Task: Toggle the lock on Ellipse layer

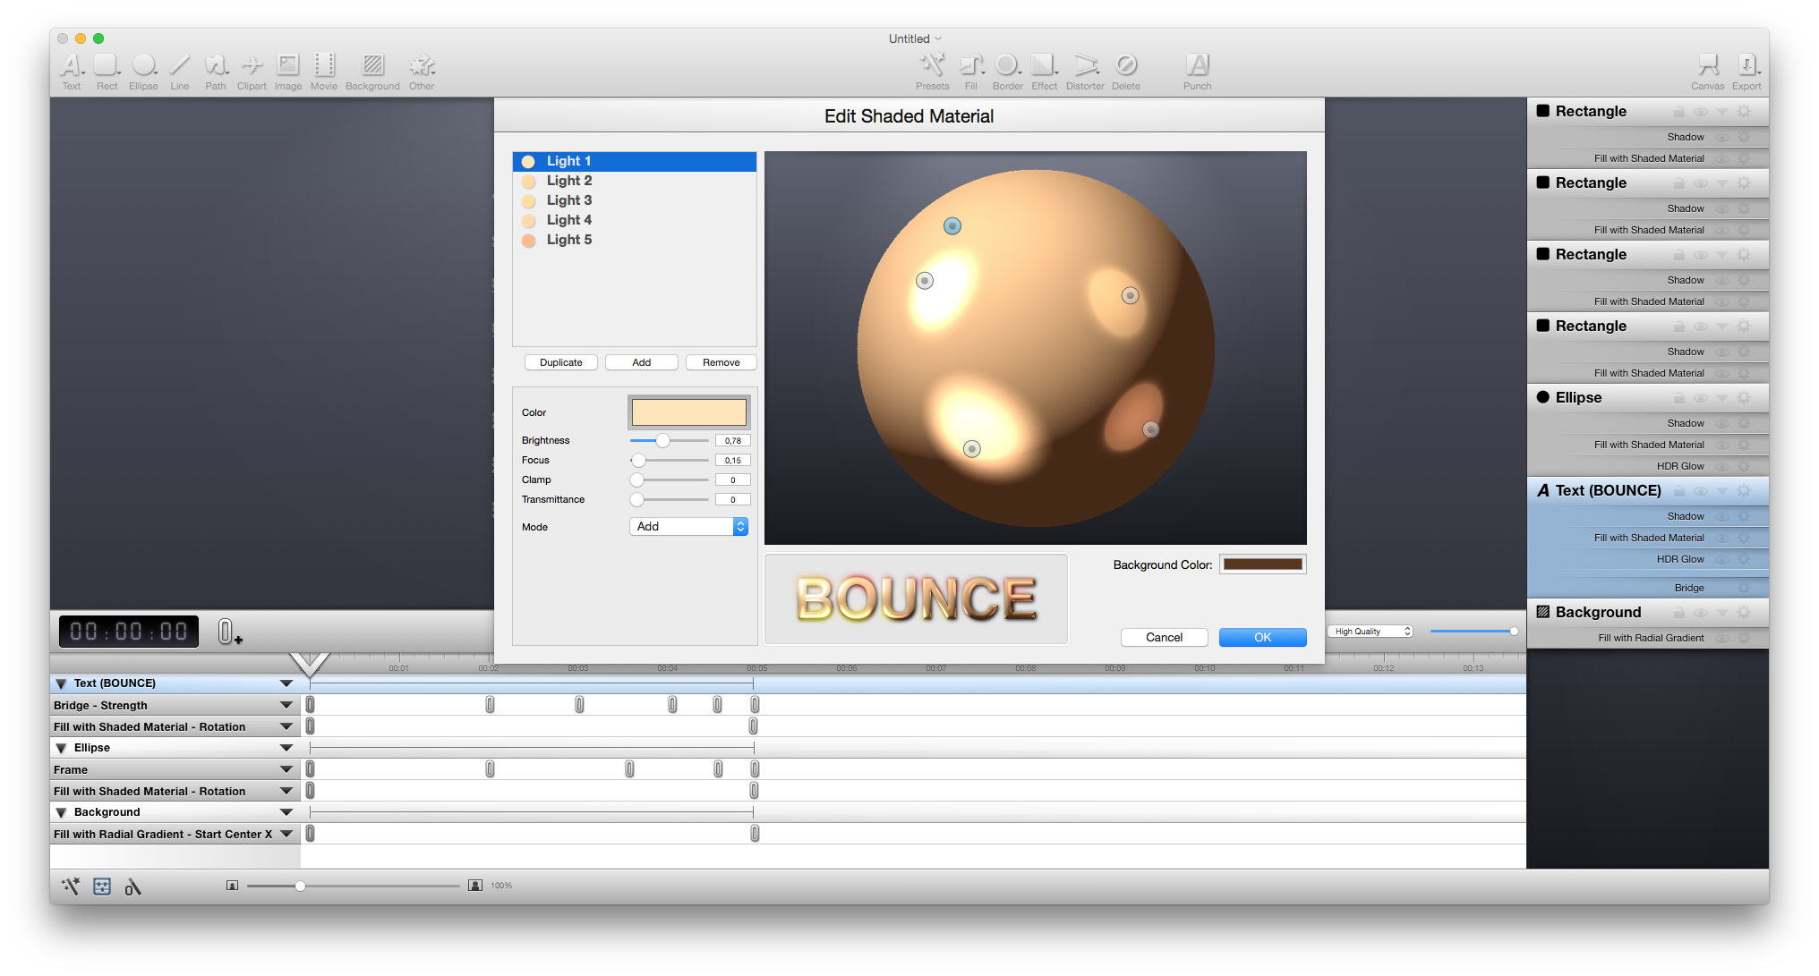Action: (1679, 398)
